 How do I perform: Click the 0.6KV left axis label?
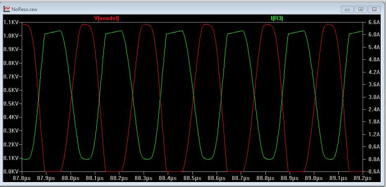coord(11,90)
